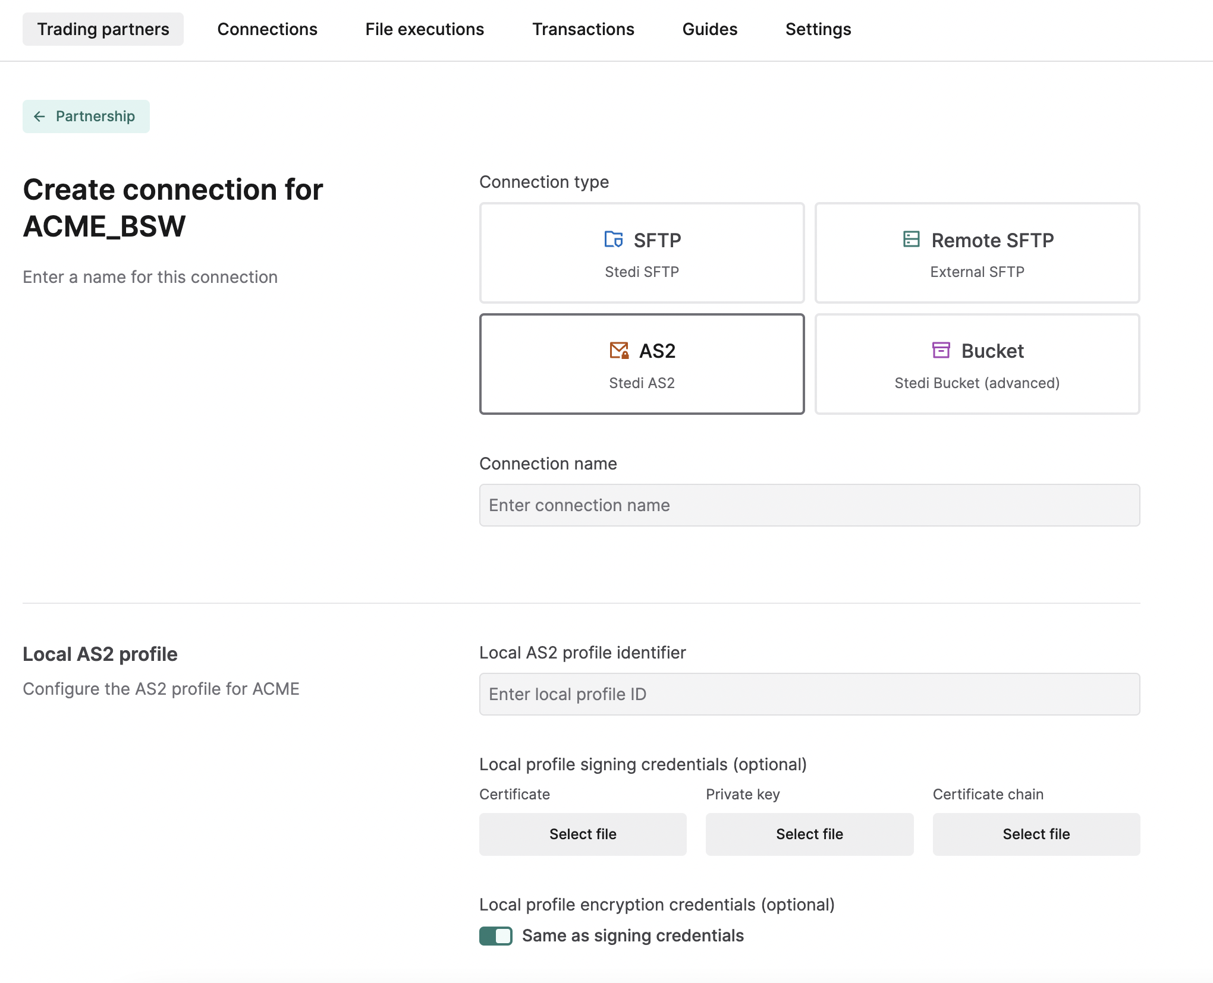Click the Local profile signing credentials label
1213x983 pixels.
click(x=643, y=764)
